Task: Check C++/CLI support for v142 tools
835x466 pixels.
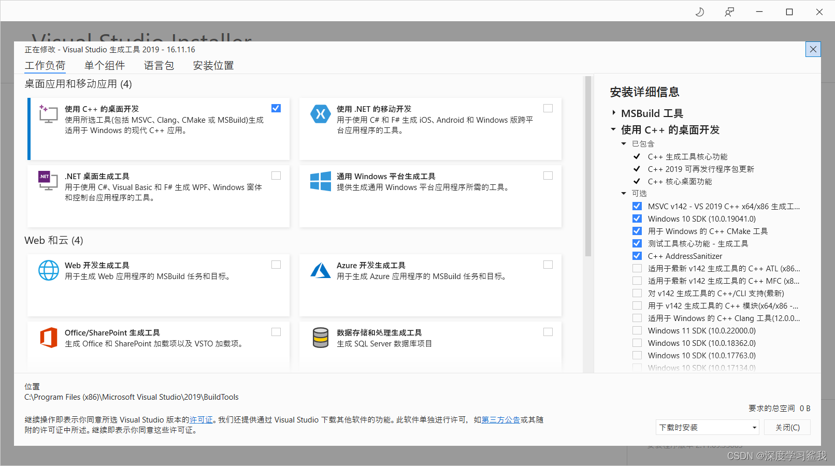Action: click(637, 293)
